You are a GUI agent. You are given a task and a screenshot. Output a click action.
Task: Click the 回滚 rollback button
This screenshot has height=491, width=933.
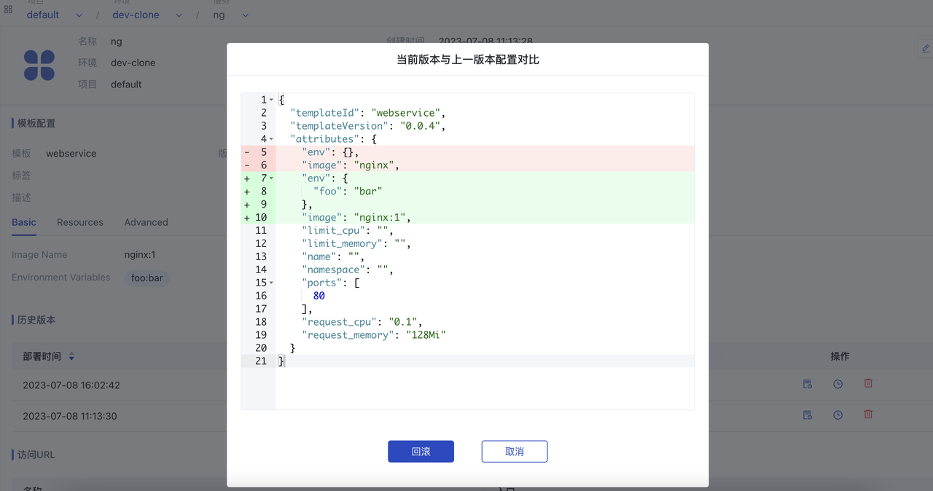421,452
